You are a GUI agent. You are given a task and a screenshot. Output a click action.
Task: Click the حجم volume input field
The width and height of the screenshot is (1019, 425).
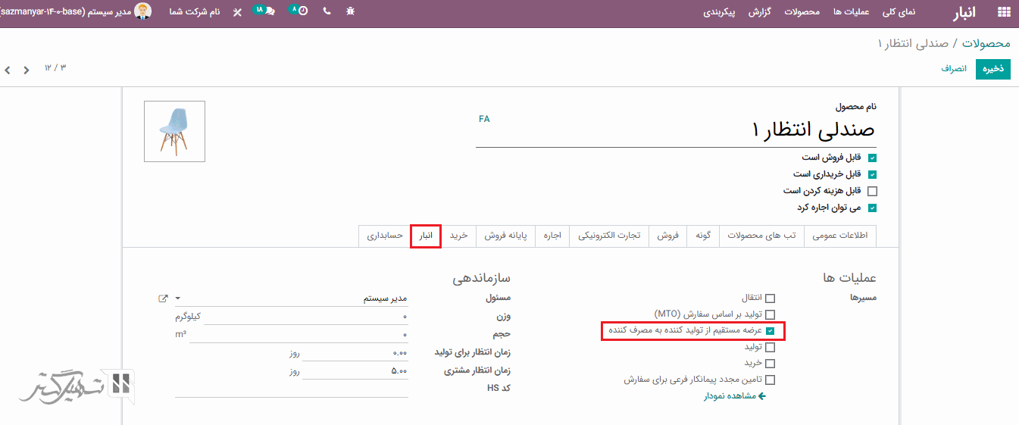299,333
